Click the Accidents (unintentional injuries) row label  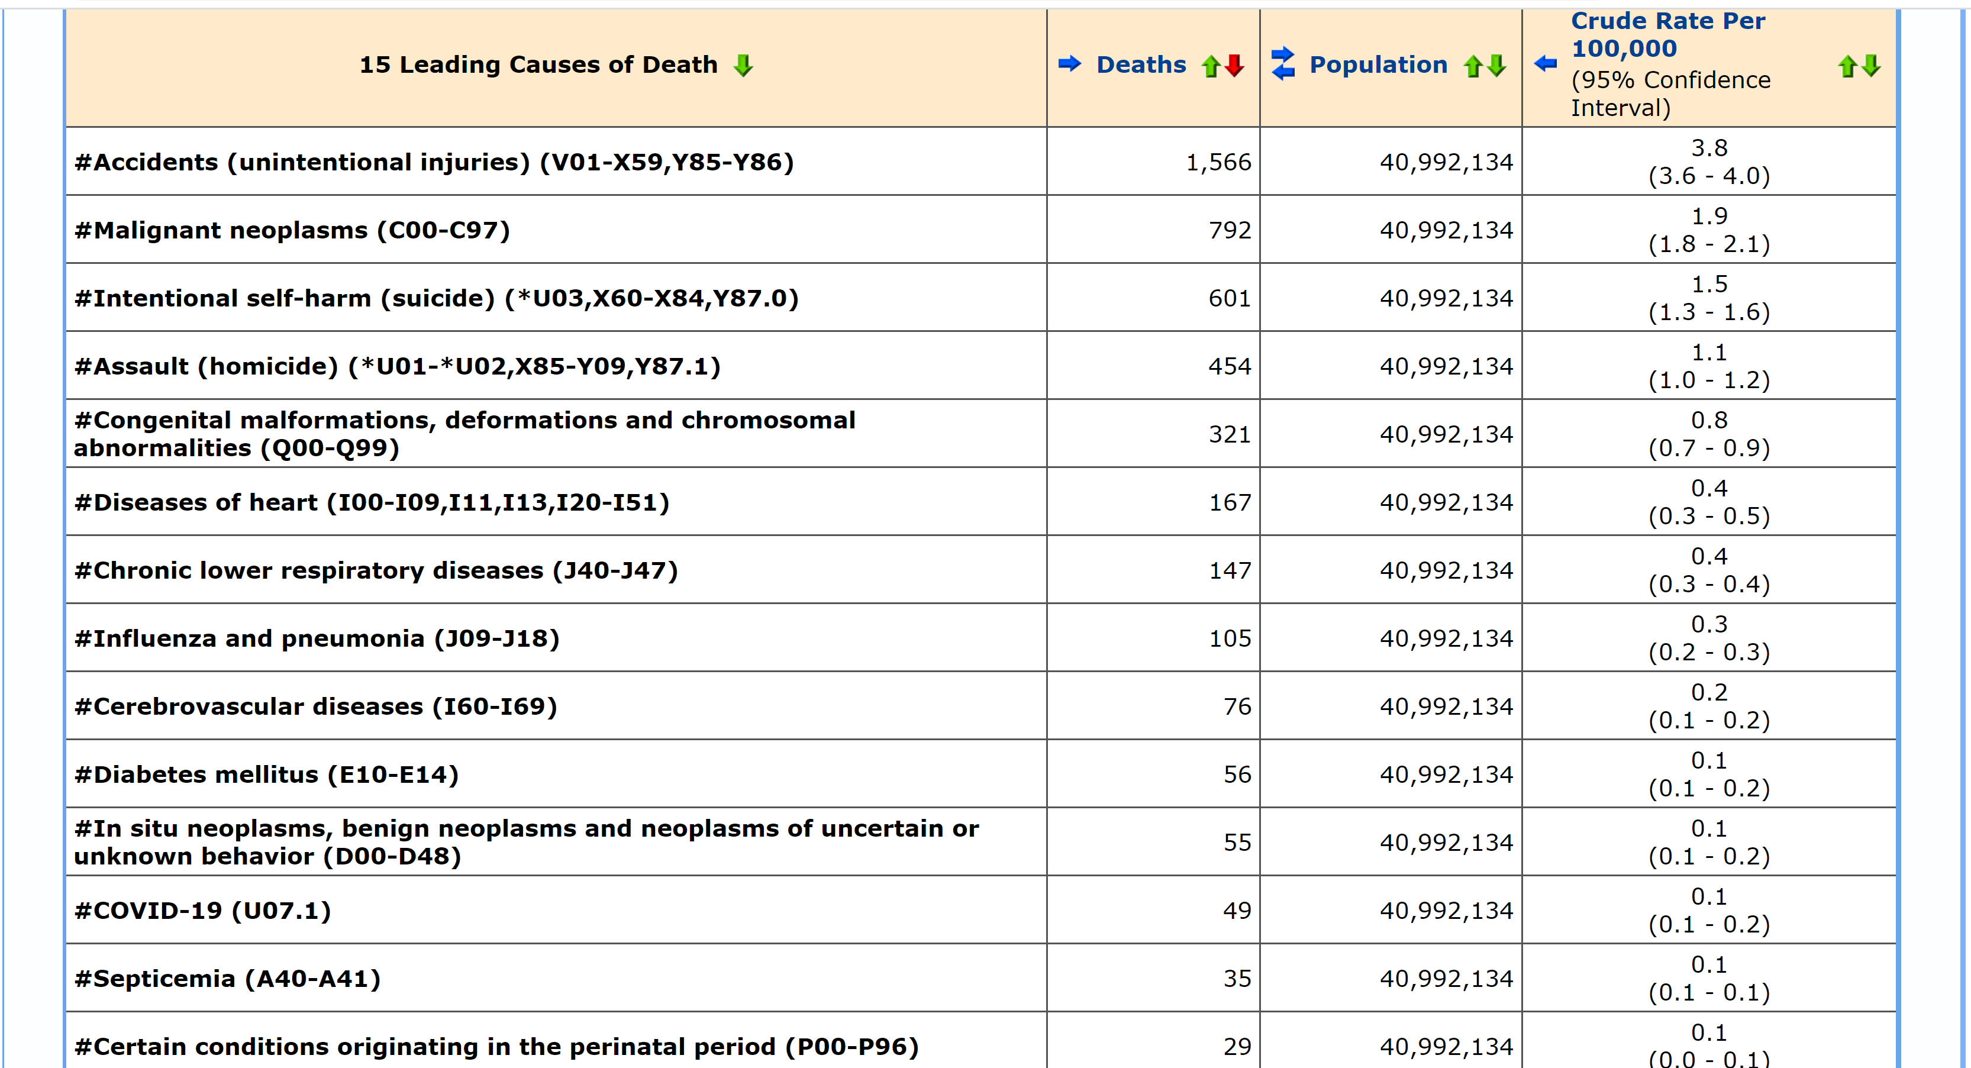coord(434,162)
